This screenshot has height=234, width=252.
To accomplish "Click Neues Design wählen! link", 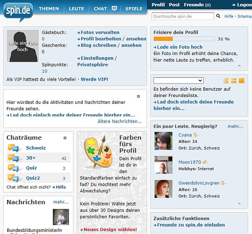I will pos(110,229).
